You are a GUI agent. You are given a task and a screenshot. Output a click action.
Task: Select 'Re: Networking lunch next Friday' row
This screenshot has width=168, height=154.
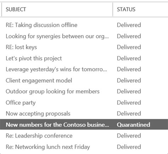84,147
